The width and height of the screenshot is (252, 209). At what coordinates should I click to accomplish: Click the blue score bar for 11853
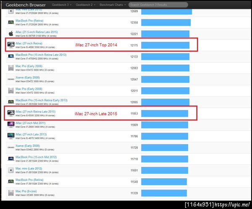165,113
